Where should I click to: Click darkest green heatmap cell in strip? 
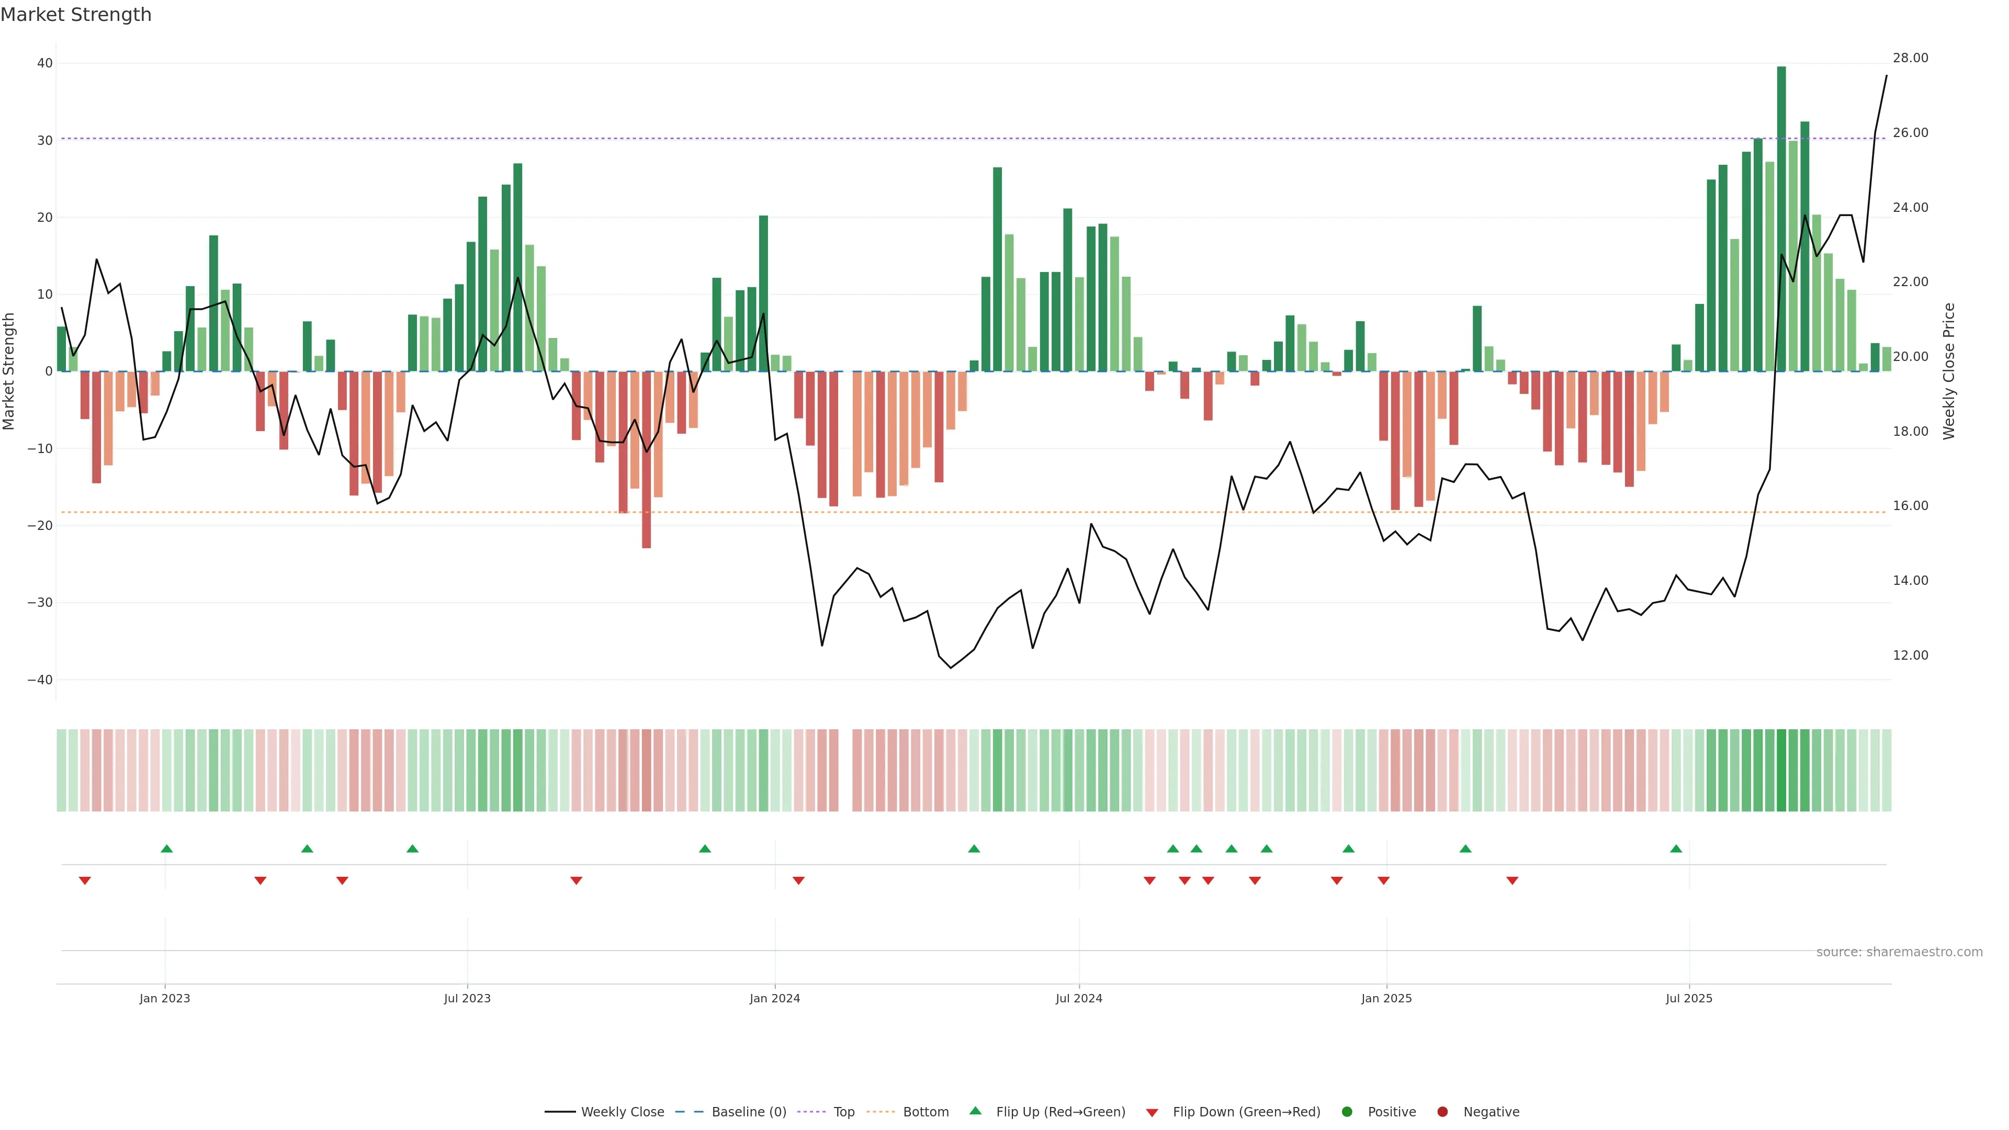coord(1781,771)
